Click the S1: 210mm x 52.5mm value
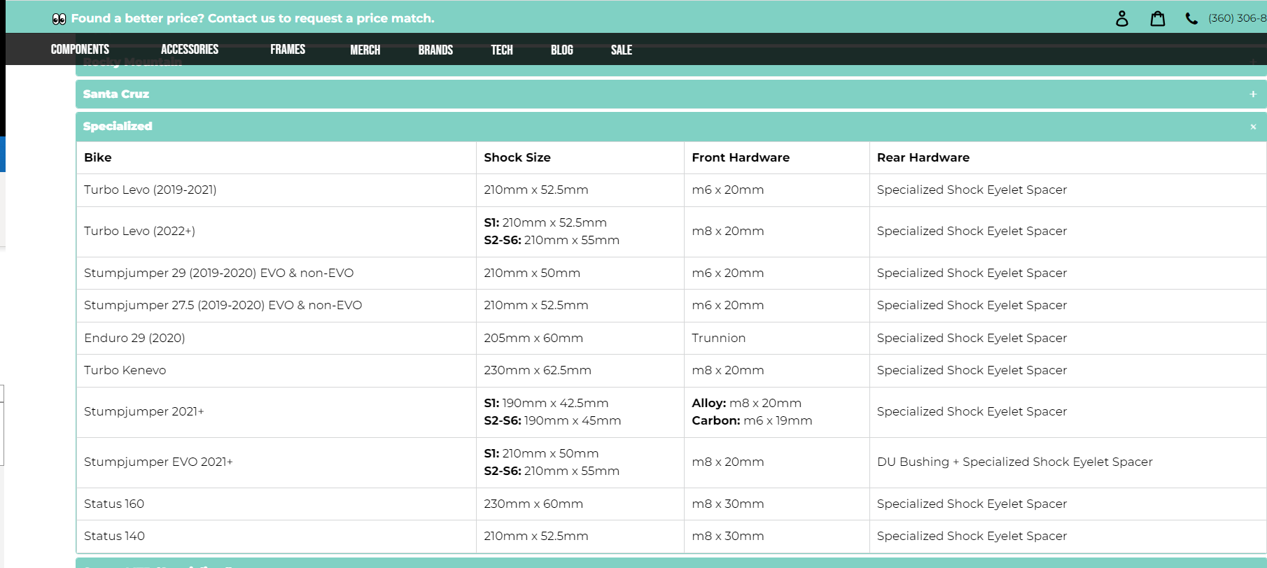This screenshot has width=1267, height=568. [x=545, y=222]
